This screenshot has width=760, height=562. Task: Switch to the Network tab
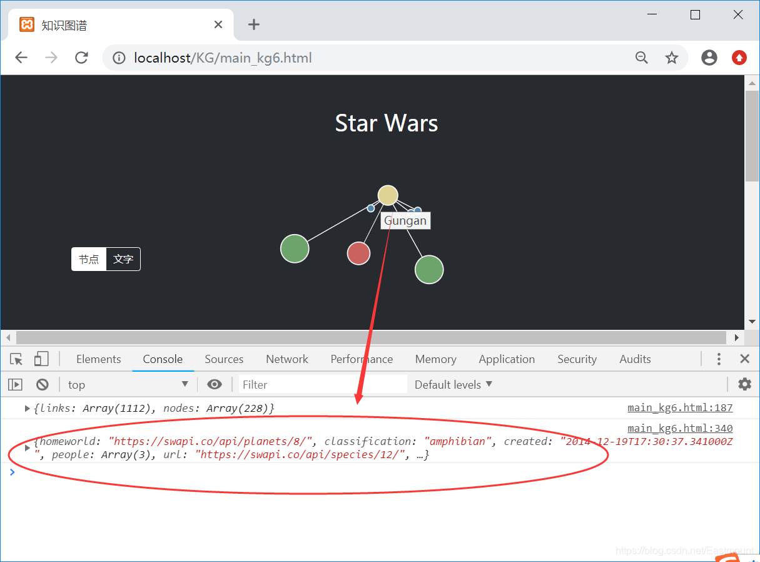(287, 359)
